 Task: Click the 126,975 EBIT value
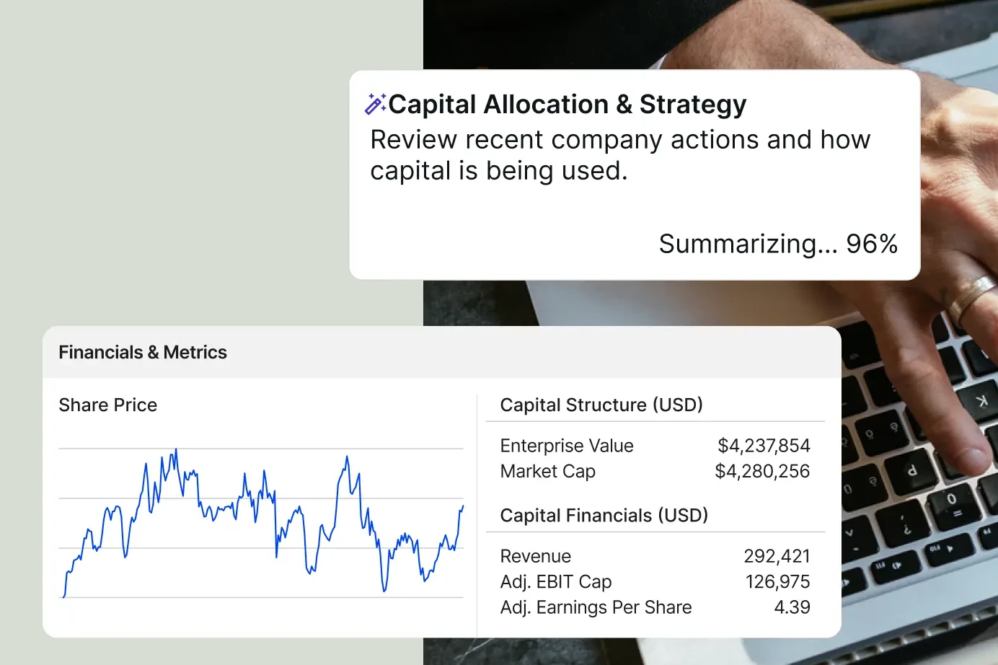click(777, 581)
